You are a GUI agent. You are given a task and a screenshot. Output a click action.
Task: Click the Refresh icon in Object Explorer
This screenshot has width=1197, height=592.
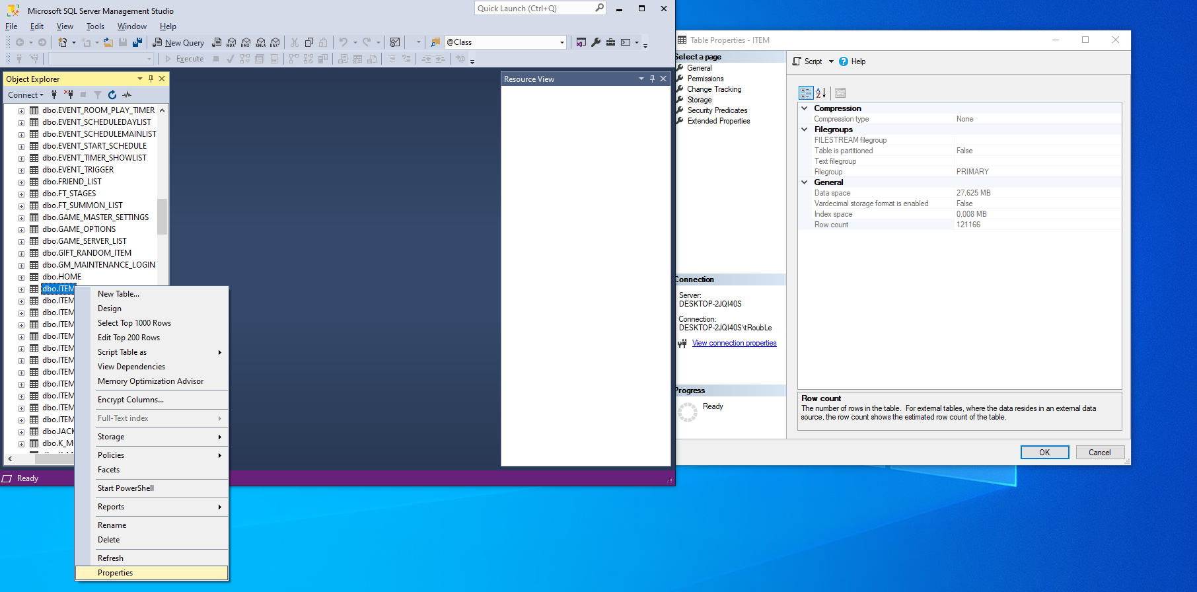tap(112, 95)
